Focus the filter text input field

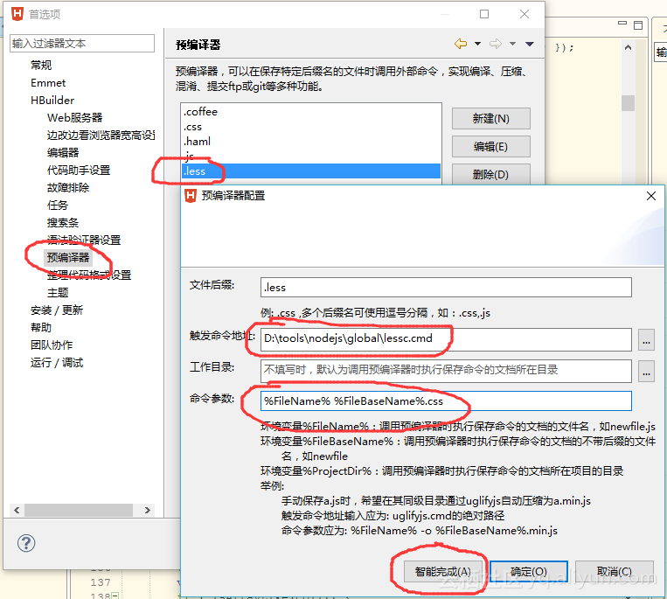coord(82,44)
